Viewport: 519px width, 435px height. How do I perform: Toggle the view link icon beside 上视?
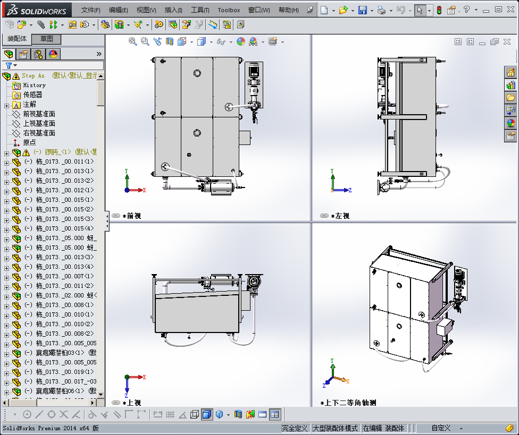pyautogui.click(x=116, y=403)
